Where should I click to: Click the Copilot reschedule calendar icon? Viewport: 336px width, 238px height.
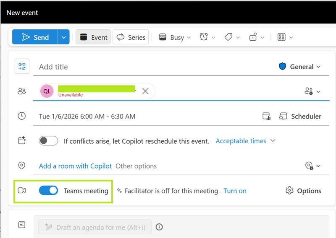[22, 140]
